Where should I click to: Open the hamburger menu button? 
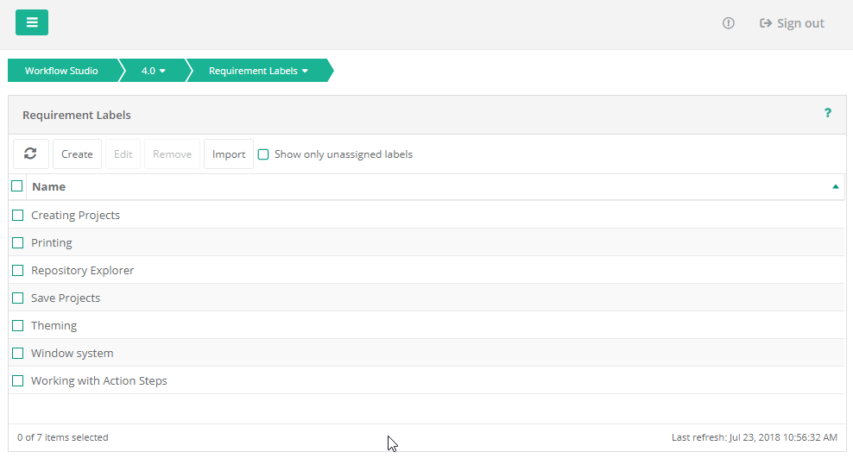click(x=32, y=22)
